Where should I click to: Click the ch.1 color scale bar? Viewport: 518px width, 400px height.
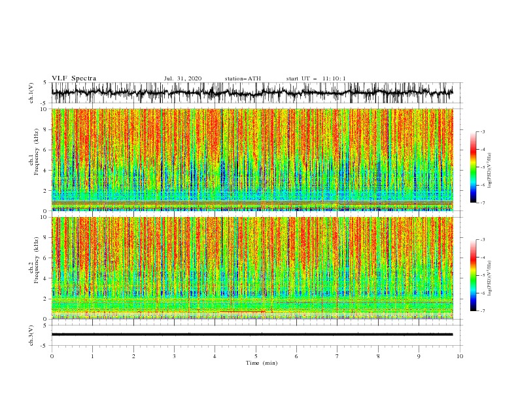[473, 167]
